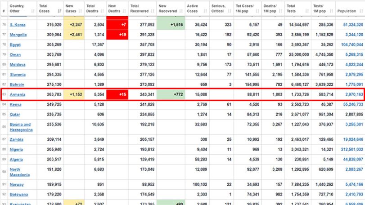The width and height of the screenshot is (365, 205).
Task: Follow the Zambia link
Action: pyautogui.click(x=17, y=139)
